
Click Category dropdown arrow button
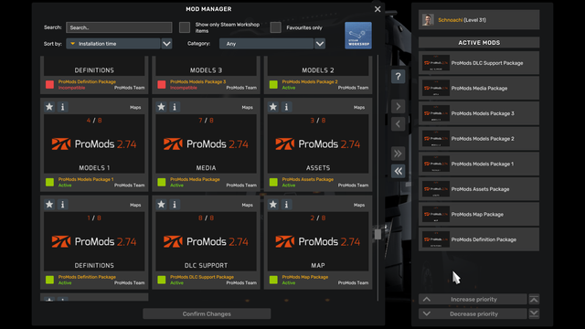(320, 44)
